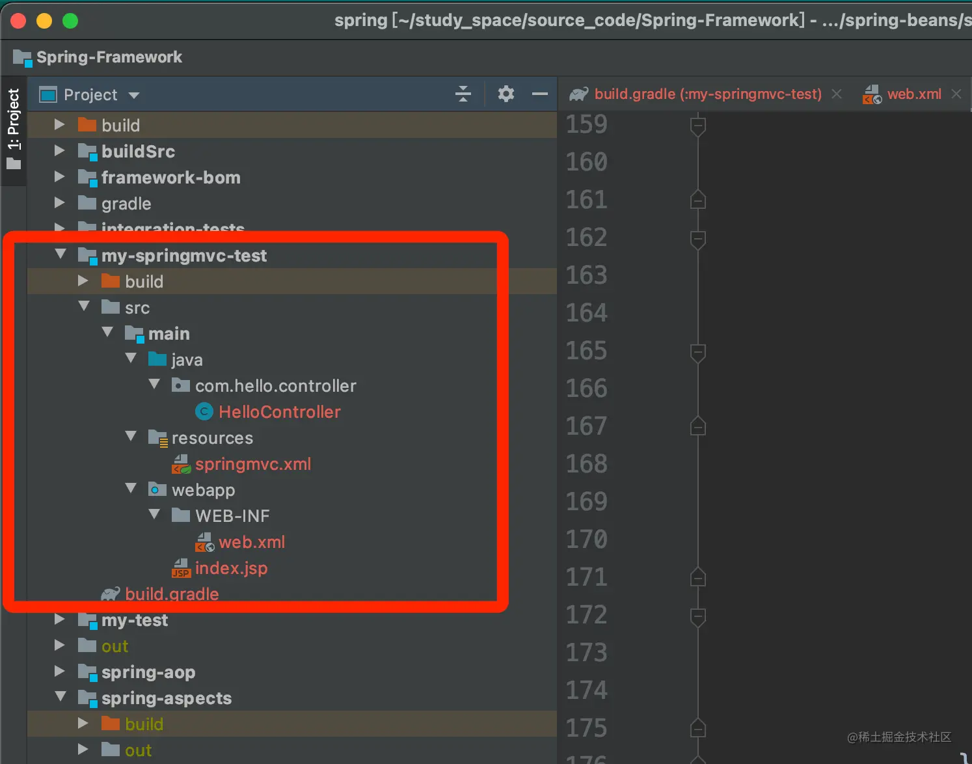Expand the build folder arrow inside my-springmvc-test
Viewport: 972px width, 764px height.
pos(83,280)
